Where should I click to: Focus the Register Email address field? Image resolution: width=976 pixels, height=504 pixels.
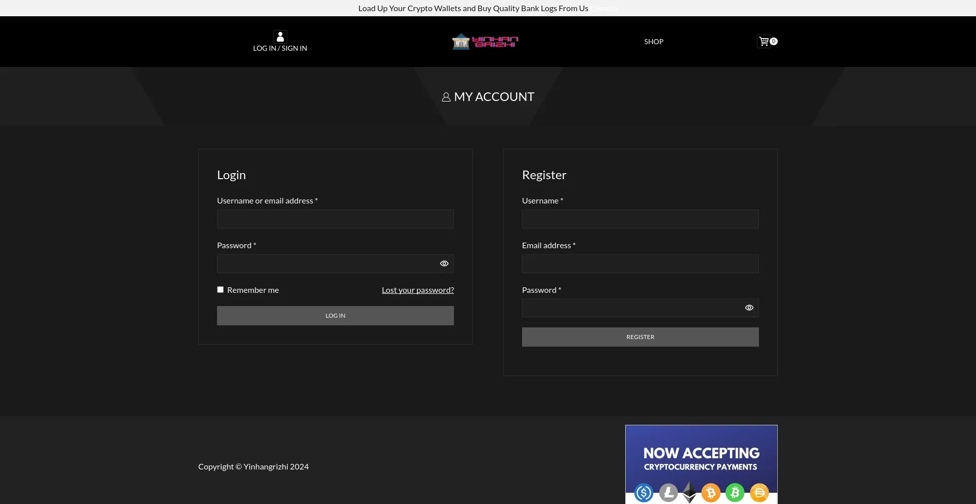[640, 263]
